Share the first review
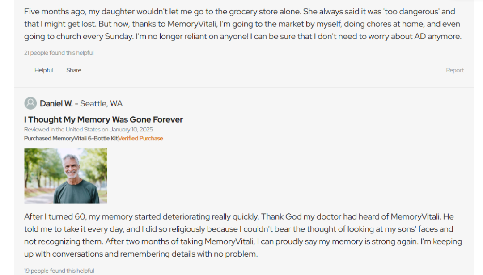 point(74,70)
